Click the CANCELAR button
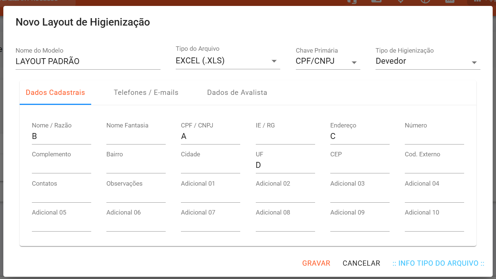This screenshot has width=496, height=279. (361, 263)
